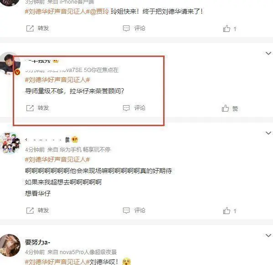Screen dimensions: 273x265
Task: Open the cartoon group avatar profile
Action: (x=10, y=143)
